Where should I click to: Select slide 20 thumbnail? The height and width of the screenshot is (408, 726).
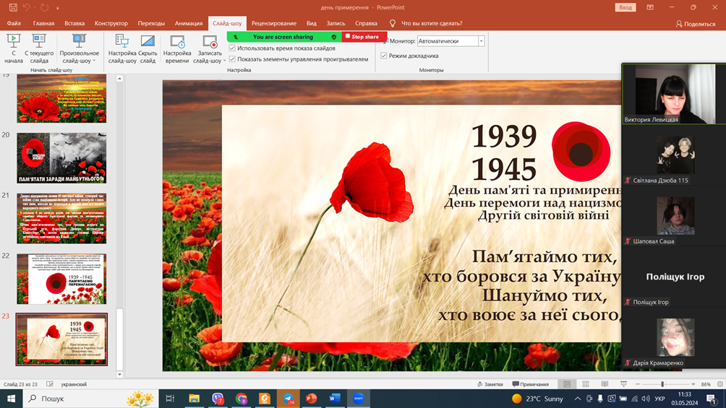61,158
